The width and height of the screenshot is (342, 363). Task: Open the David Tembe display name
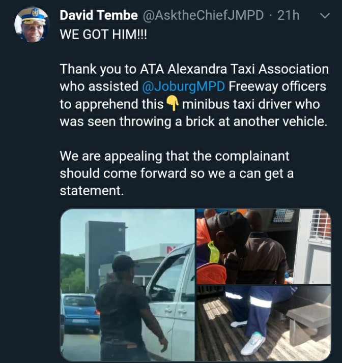coord(99,16)
